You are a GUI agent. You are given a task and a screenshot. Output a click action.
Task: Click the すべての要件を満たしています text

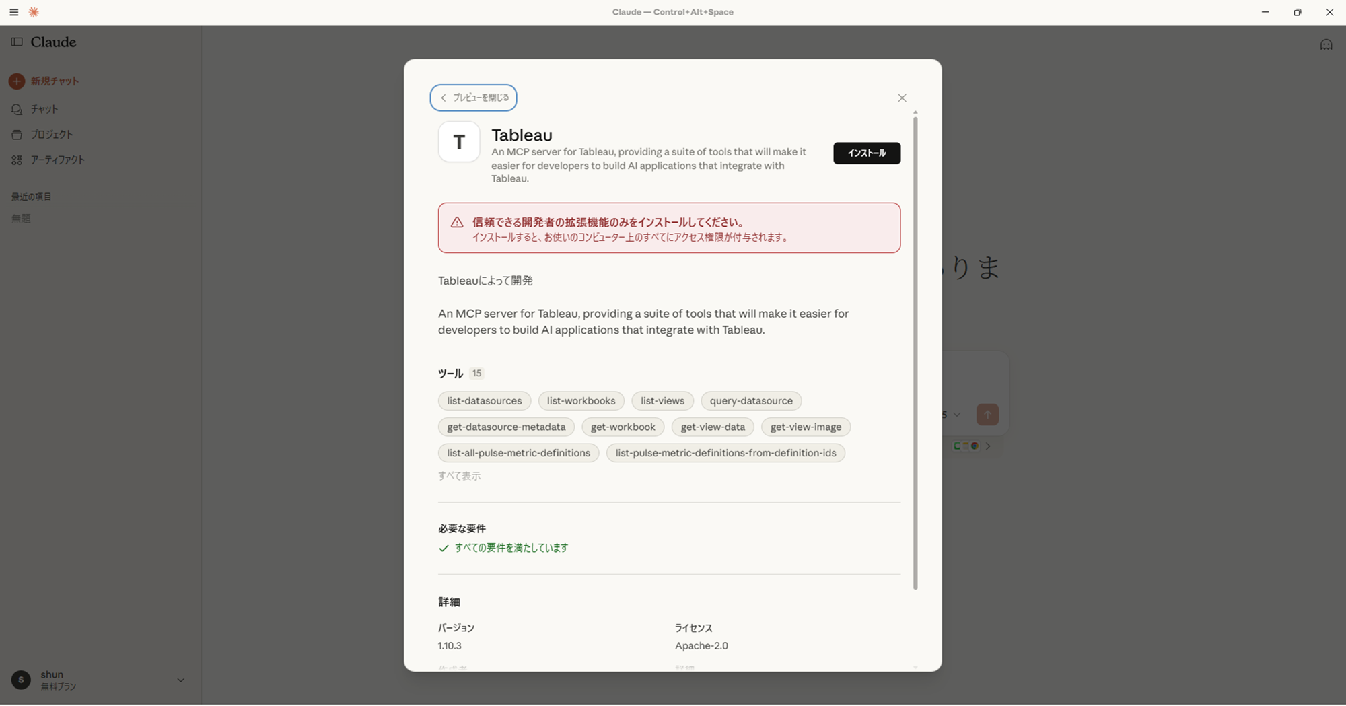(x=511, y=548)
